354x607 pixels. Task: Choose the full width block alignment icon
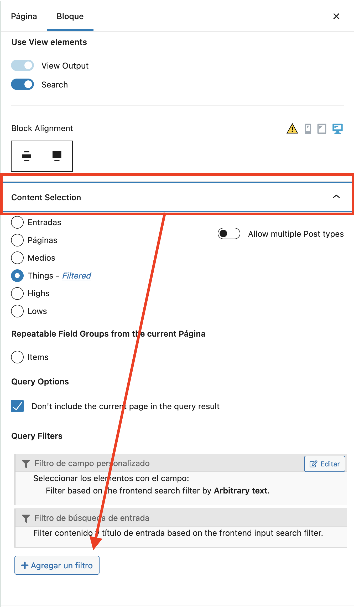click(x=57, y=156)
